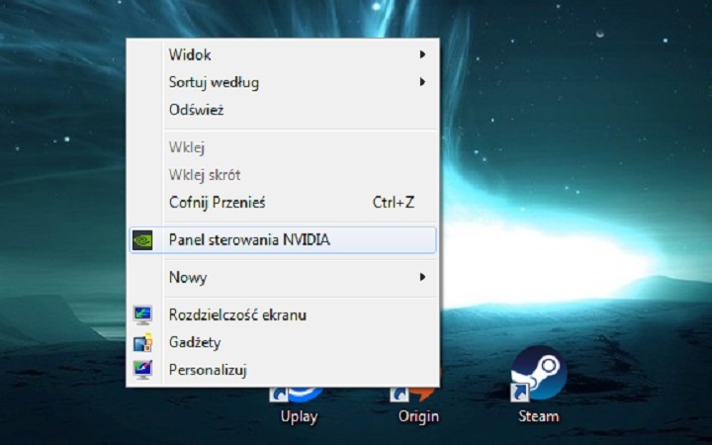Click the Widok menu label
The height and width of the screenshot is (445, 712).
coord(190,54)
